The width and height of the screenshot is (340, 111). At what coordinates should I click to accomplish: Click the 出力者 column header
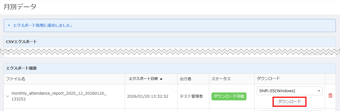(x=185, y=79)
